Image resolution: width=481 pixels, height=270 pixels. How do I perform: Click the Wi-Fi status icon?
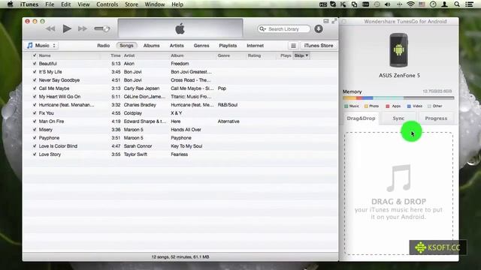(x=410, y=4)
